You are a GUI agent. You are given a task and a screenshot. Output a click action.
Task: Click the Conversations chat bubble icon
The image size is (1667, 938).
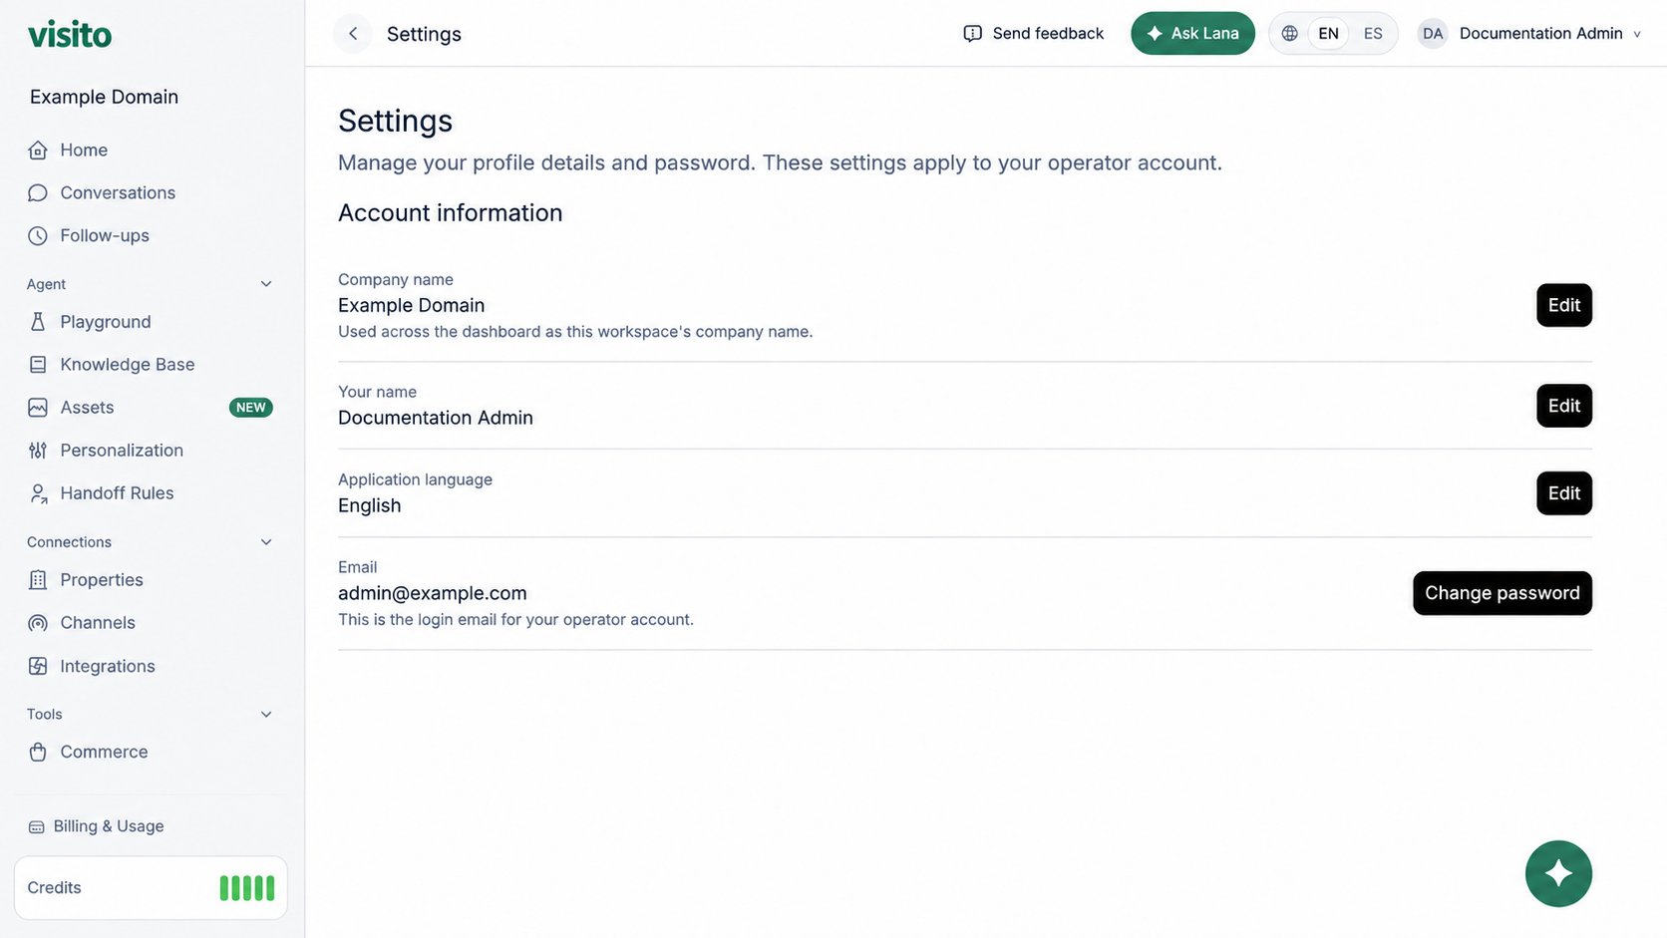38,192
